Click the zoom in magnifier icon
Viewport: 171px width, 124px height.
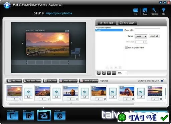(x=99, y=73)
